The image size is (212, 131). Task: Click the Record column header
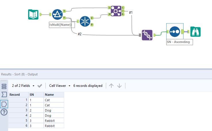pyautogui.click(x=18, y=95)
